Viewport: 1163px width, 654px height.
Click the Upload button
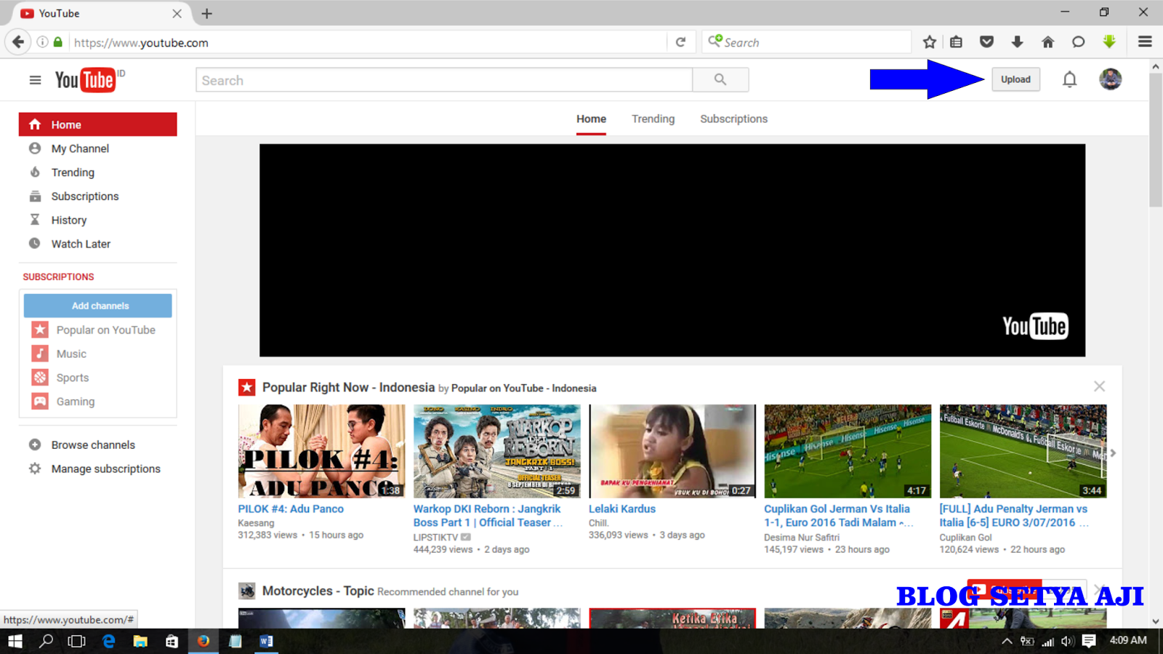1015,79
